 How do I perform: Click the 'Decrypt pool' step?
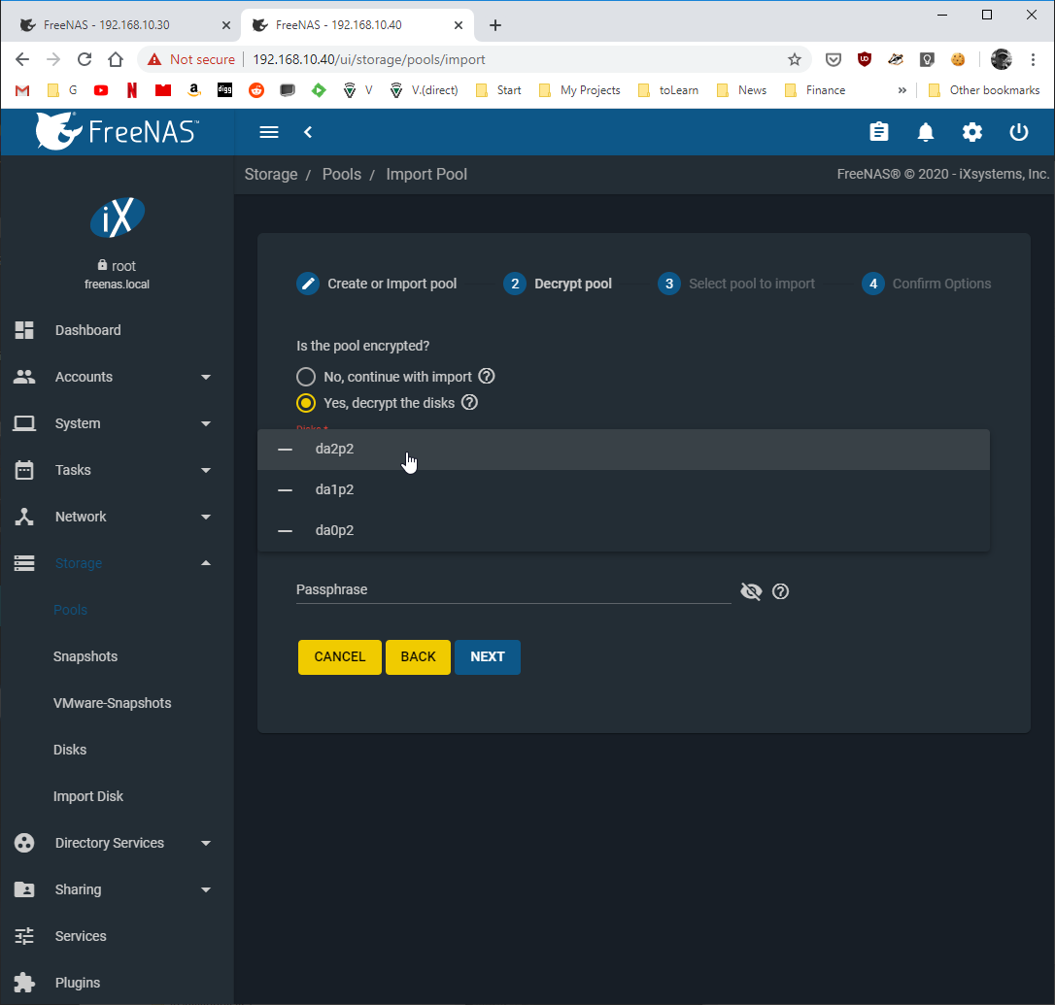tap(558, 284)
